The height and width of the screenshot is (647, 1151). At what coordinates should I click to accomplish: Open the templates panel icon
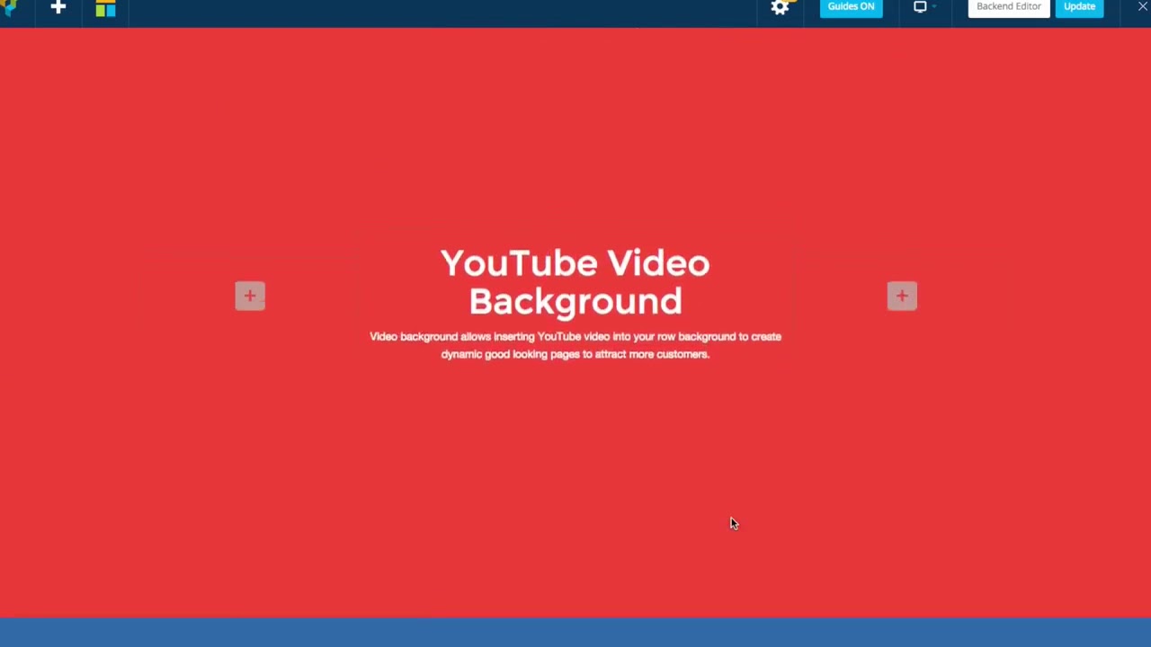[x=105, y=8]
